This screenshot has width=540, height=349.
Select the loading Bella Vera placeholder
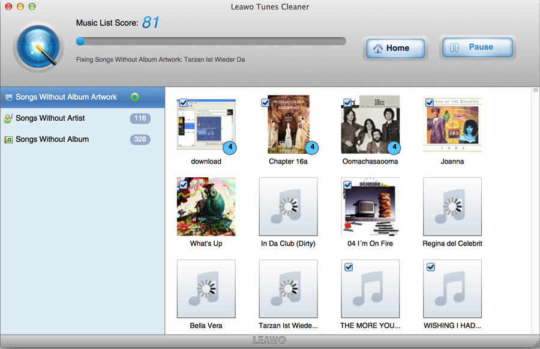(x=206, y=289)
